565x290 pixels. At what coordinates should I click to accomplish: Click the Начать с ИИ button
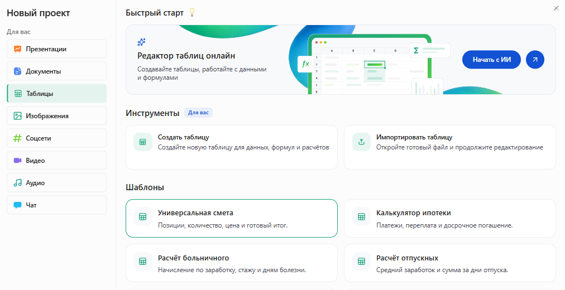tap(491, 60)
